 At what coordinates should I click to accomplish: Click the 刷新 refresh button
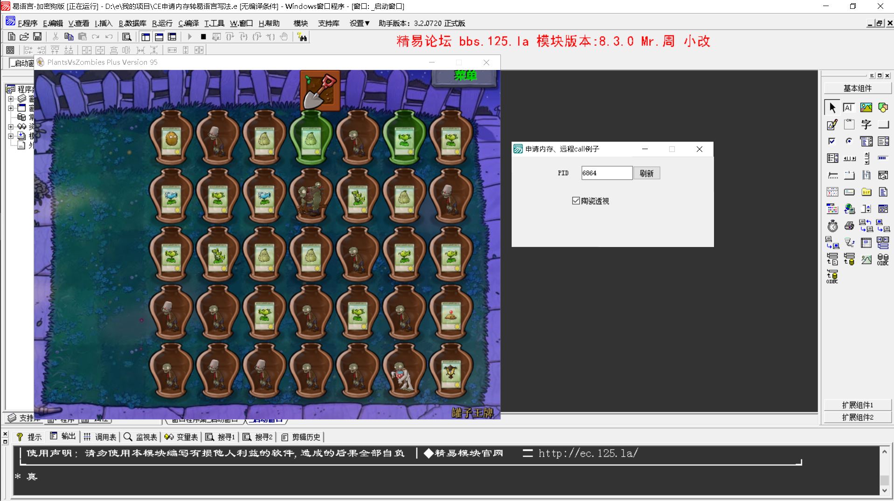646,173
